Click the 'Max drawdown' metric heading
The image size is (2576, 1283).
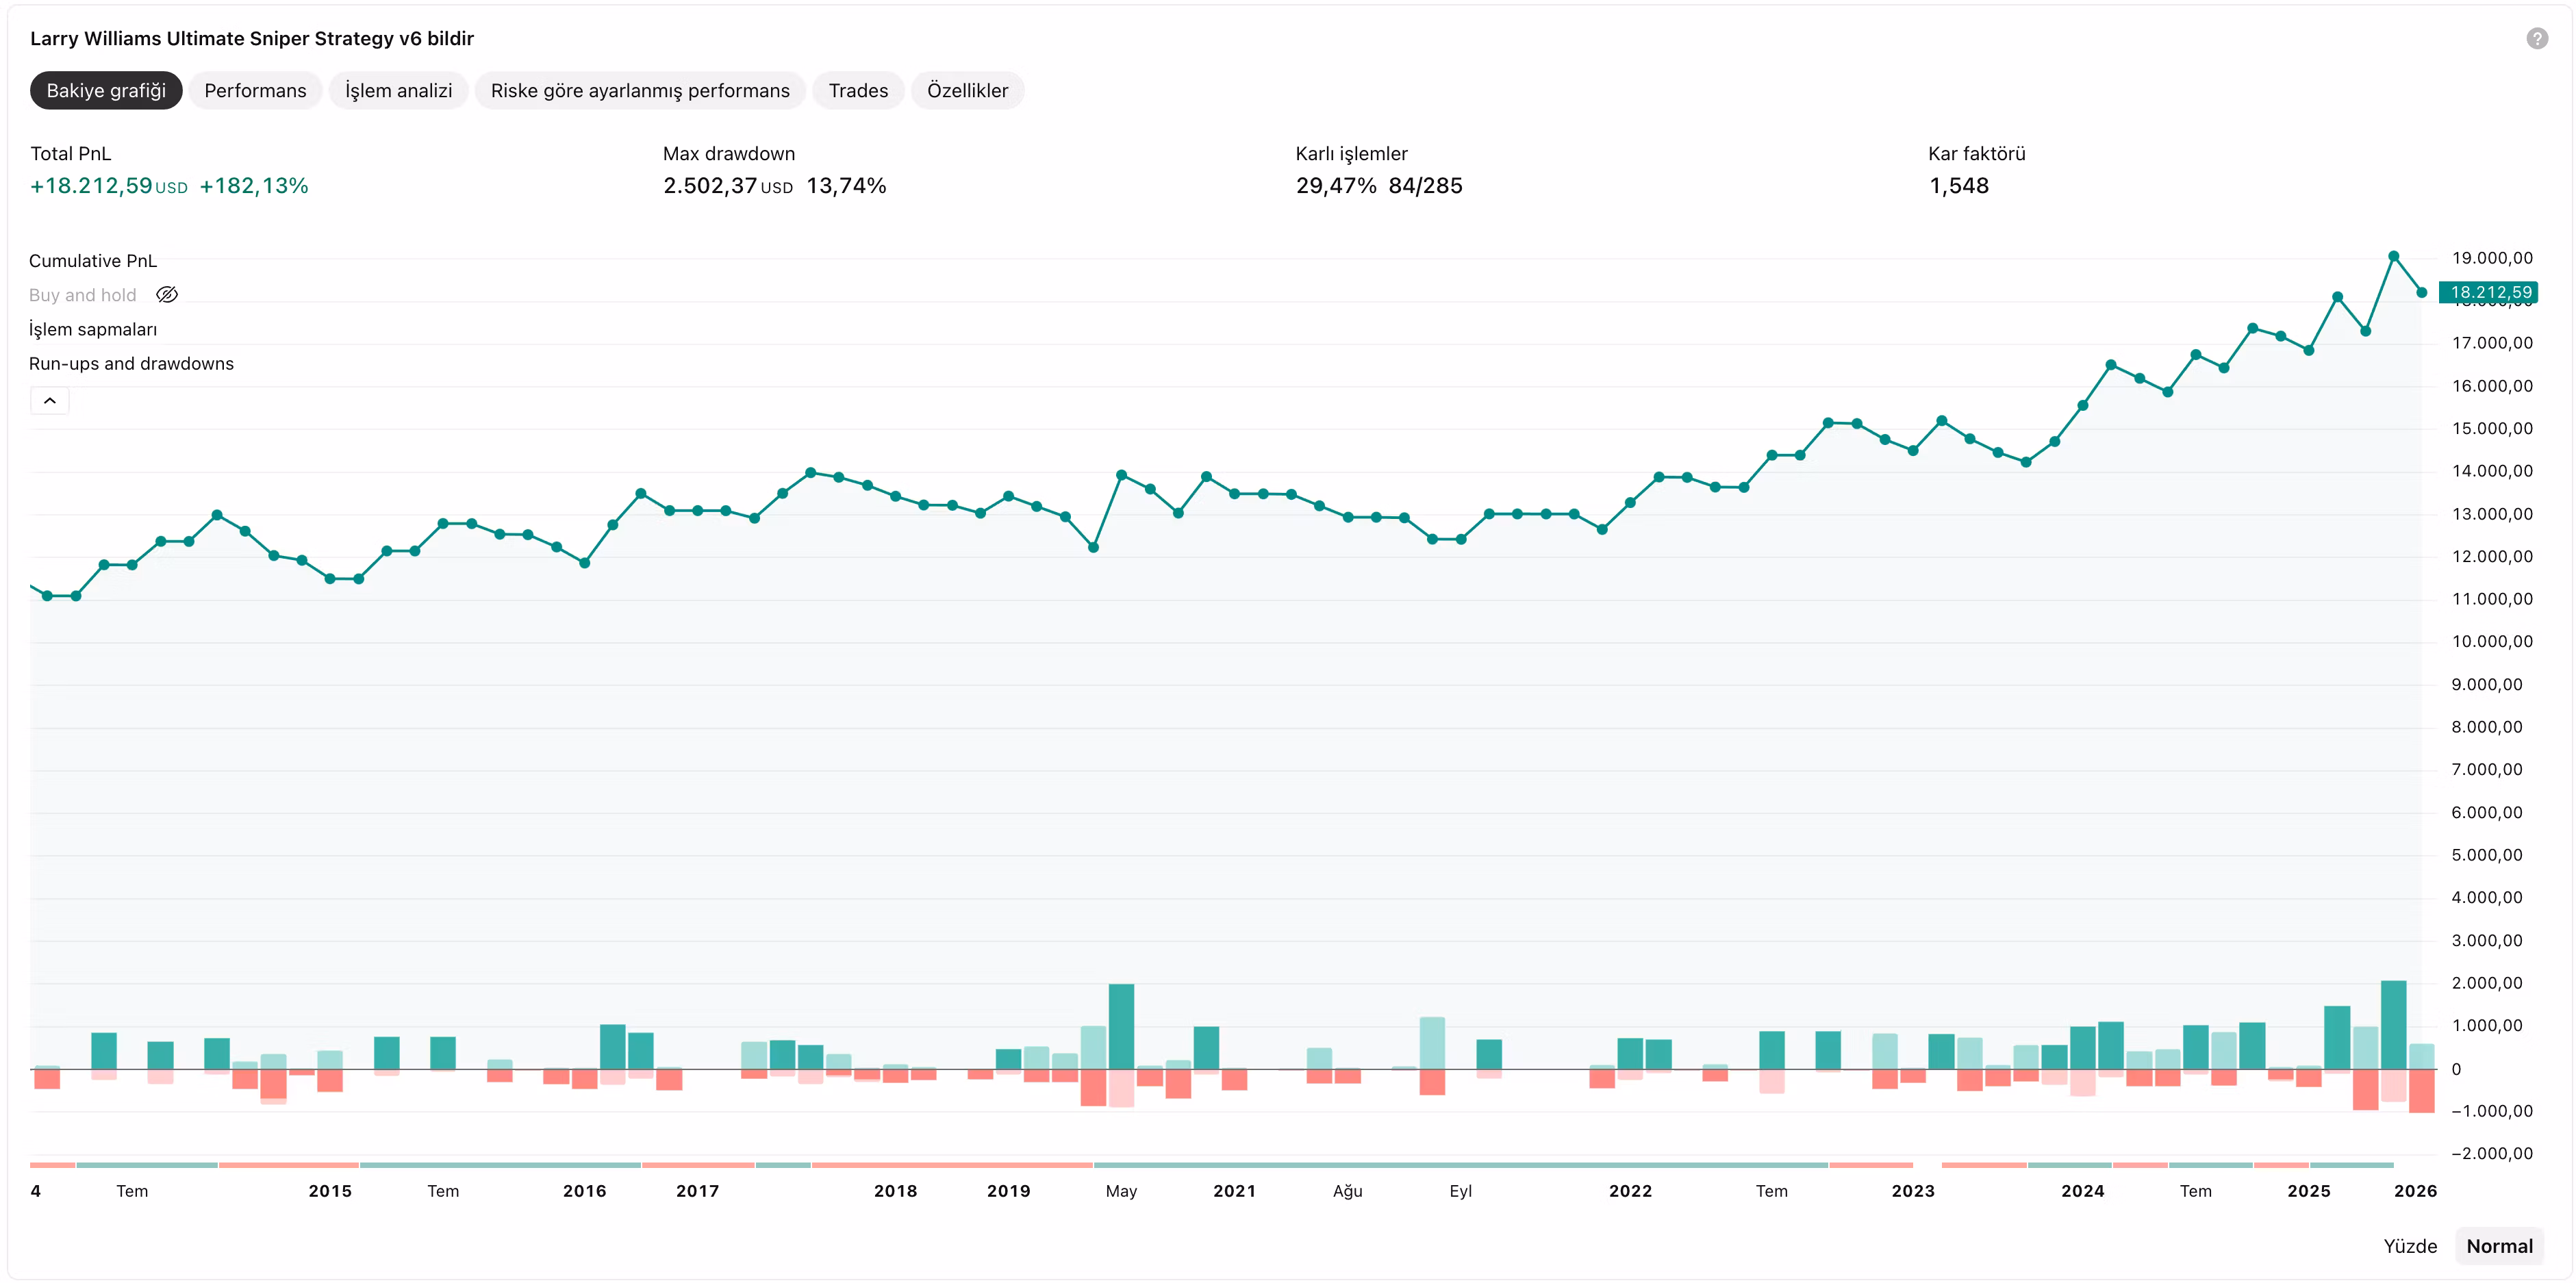tap(729, 154)
